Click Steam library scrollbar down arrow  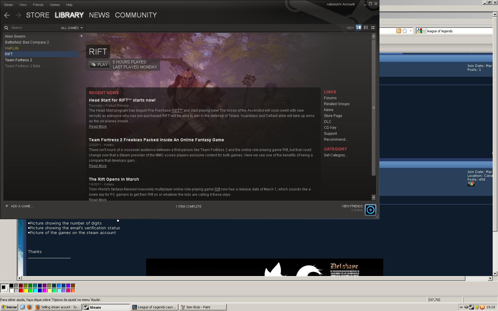pyautogui.click(x=373, y=197)
